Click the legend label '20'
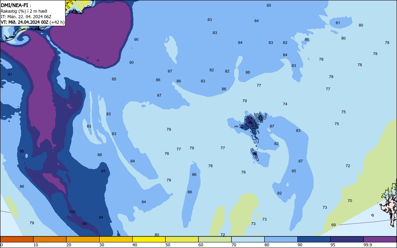The width and height of the screenshot is (397, 248). click(x=69, y=245)
